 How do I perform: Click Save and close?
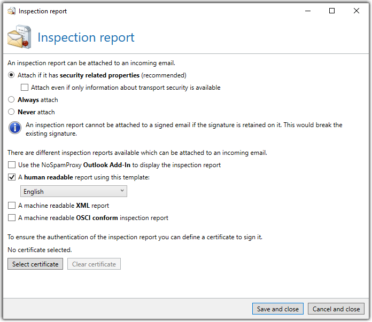point(278,309)
